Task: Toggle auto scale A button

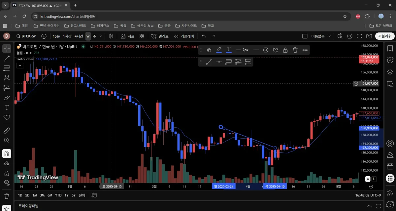Action: [368, 179]
